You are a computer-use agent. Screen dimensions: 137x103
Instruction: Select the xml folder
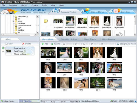click(x=18, y=32)
